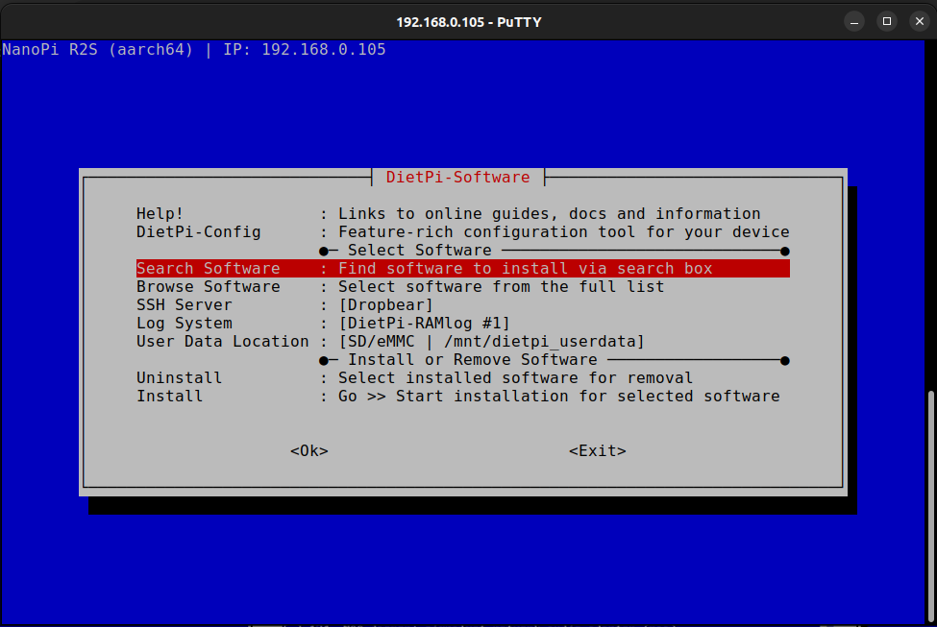The image size is (937, 627).
Task: Select the Uninstall menu entry
Action: coord(179,378)
